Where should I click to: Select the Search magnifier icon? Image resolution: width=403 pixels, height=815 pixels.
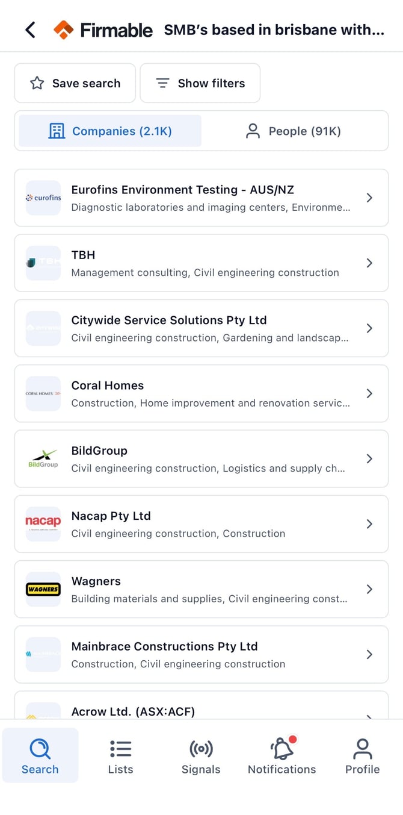tap(40, 749)
